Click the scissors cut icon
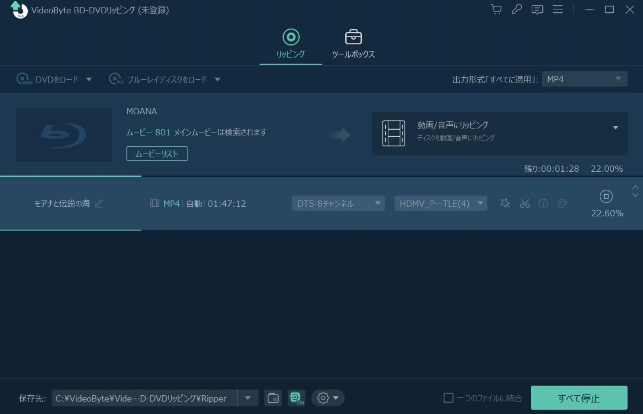This screenshot has height=414, width=643. pyautogui.click(x=525, y=203)
